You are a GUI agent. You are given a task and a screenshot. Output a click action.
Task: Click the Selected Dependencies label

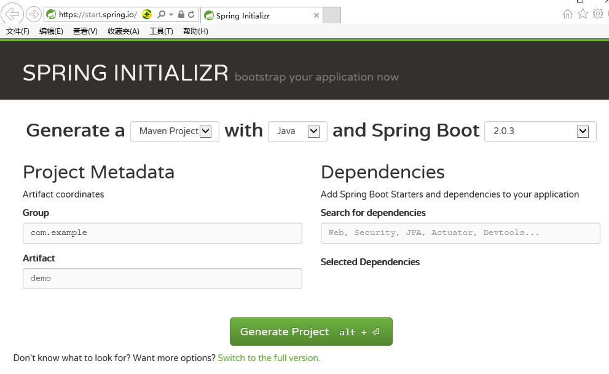[370, 262]
